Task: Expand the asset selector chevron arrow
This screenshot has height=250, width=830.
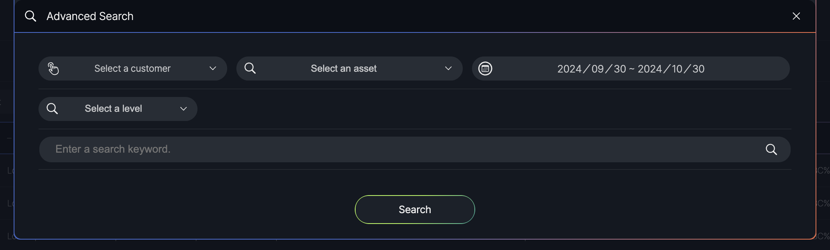Action: [x=448, y=69]
